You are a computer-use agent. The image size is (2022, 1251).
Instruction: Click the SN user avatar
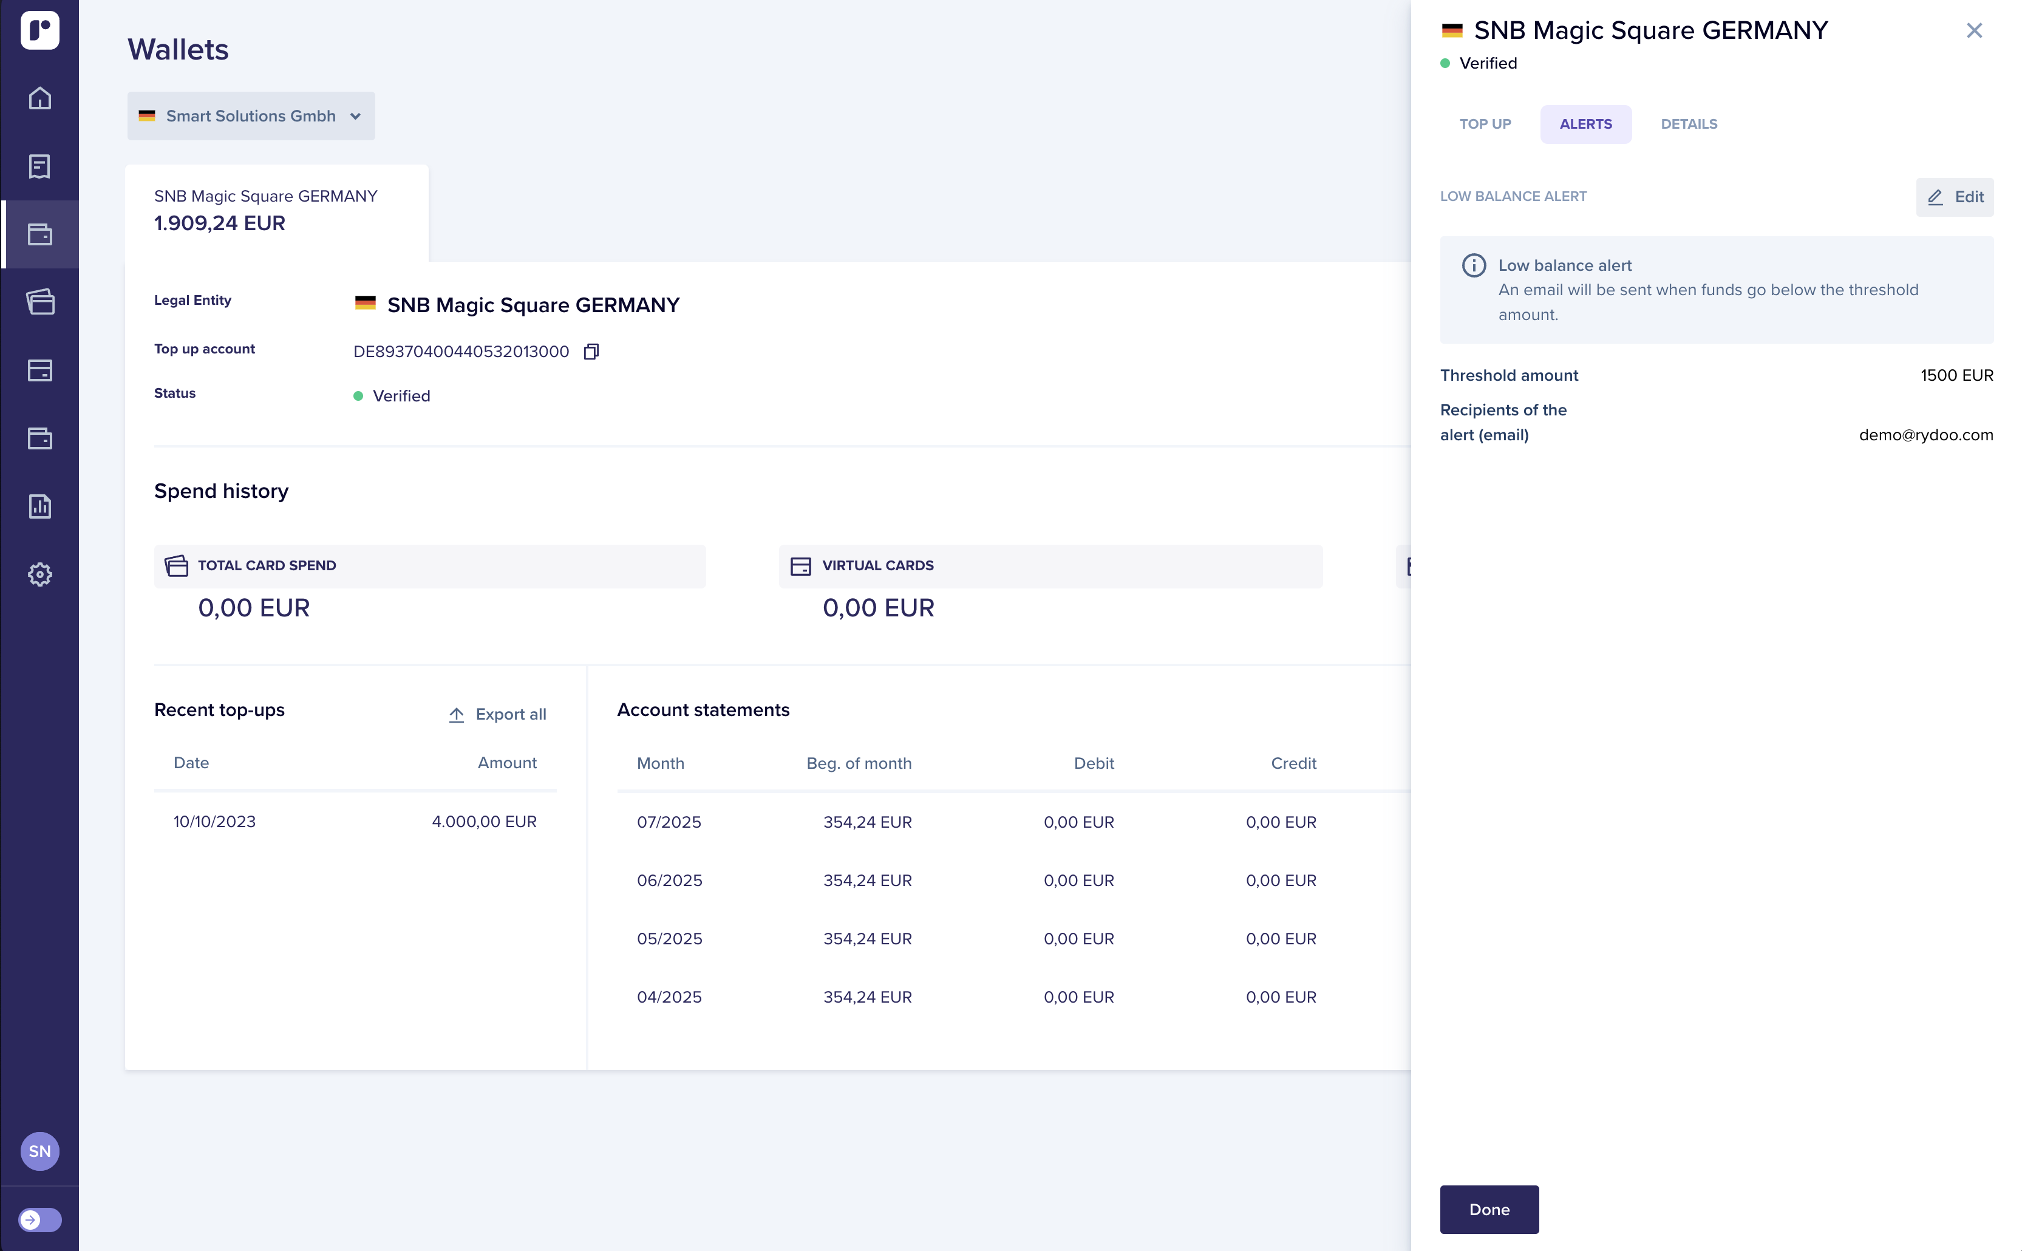[39, 1151]
